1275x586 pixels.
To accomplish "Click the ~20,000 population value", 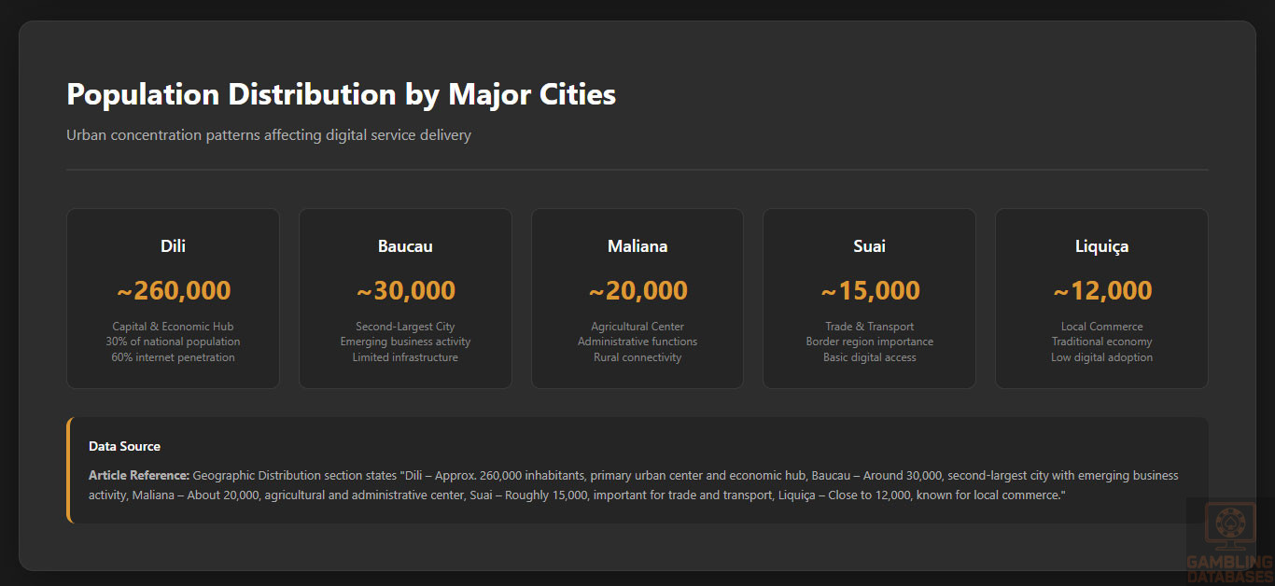I will pos(637,290).
